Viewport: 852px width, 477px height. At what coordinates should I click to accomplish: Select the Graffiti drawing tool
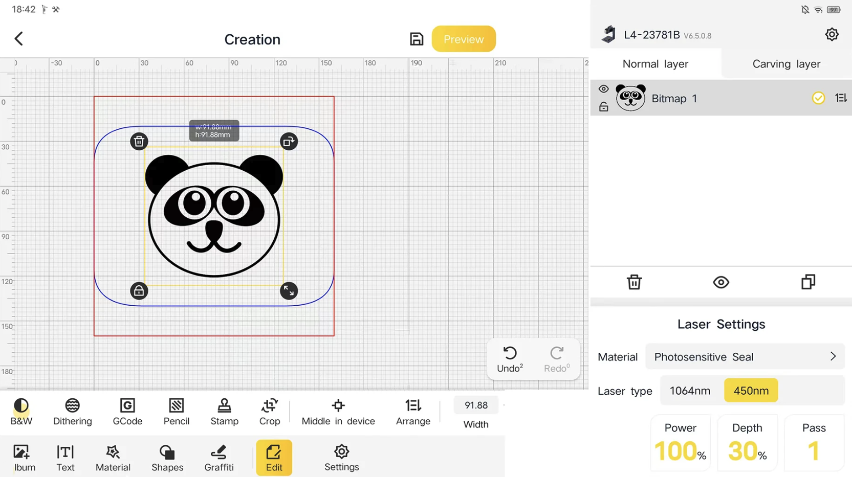219,458
